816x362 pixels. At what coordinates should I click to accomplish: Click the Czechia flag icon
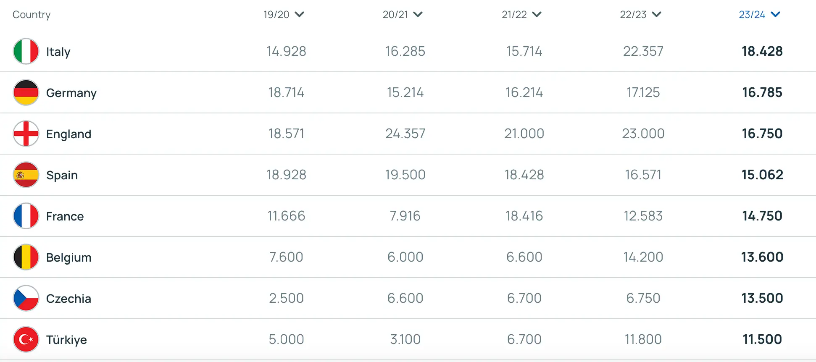click(26, 298)
